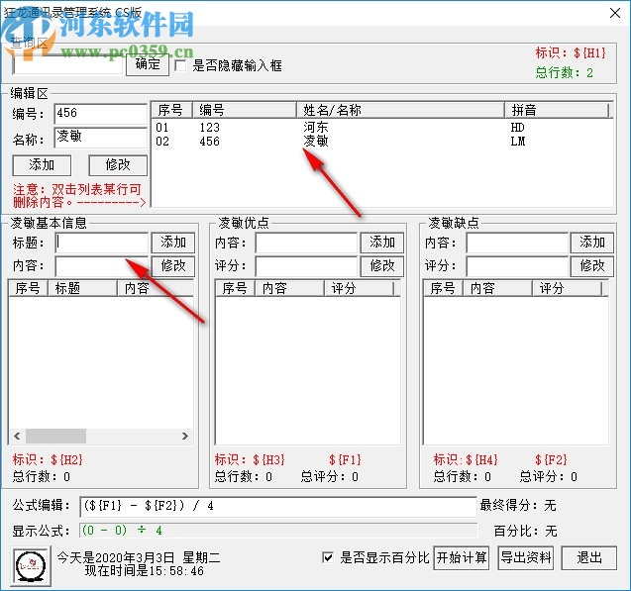Click 添加 in 凌敏缺点 panel
Image resolution: width=631 pixels, height=591 pixels.
592,243
